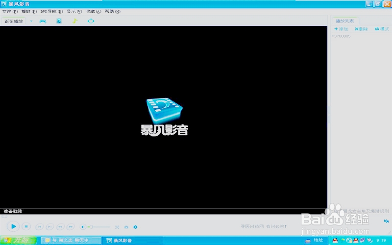Open the game controller icon in toolbar
This screenshot has width=392, height=245.
click(43, 21)
